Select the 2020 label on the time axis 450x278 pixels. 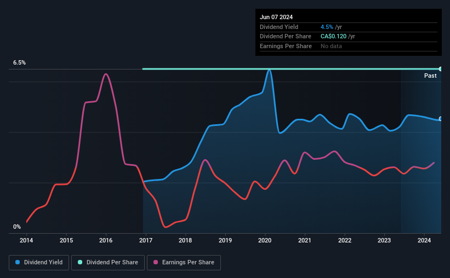click(265, 240)
